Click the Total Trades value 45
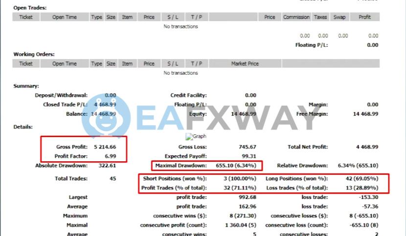The image size is (406, 236). point(113,179)
